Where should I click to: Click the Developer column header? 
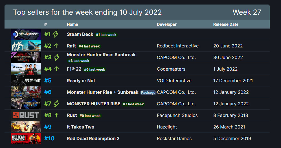click(167, 24)
